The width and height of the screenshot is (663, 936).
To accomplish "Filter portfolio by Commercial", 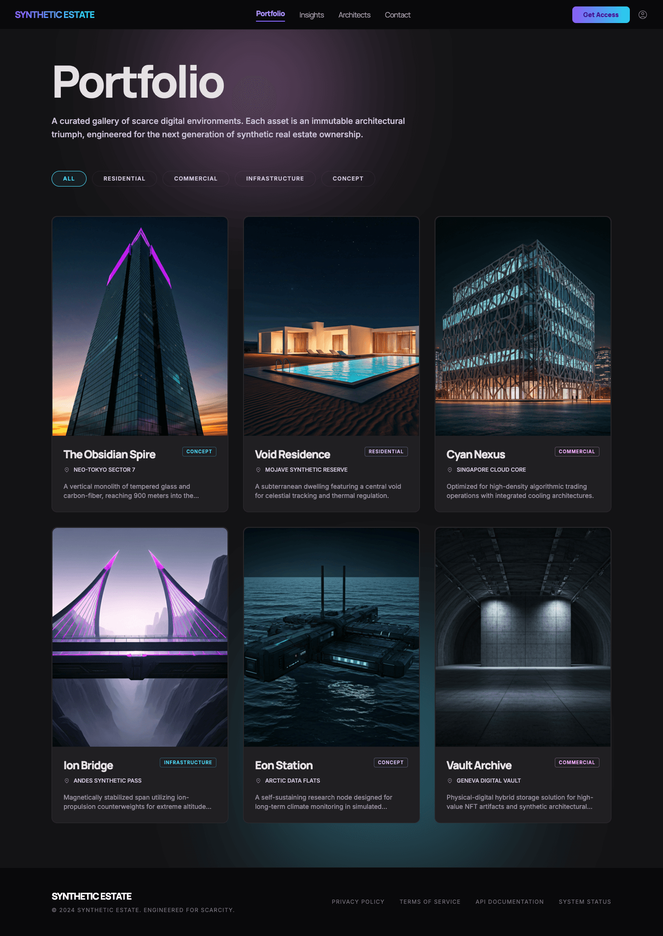I will (x=196, y=179).
